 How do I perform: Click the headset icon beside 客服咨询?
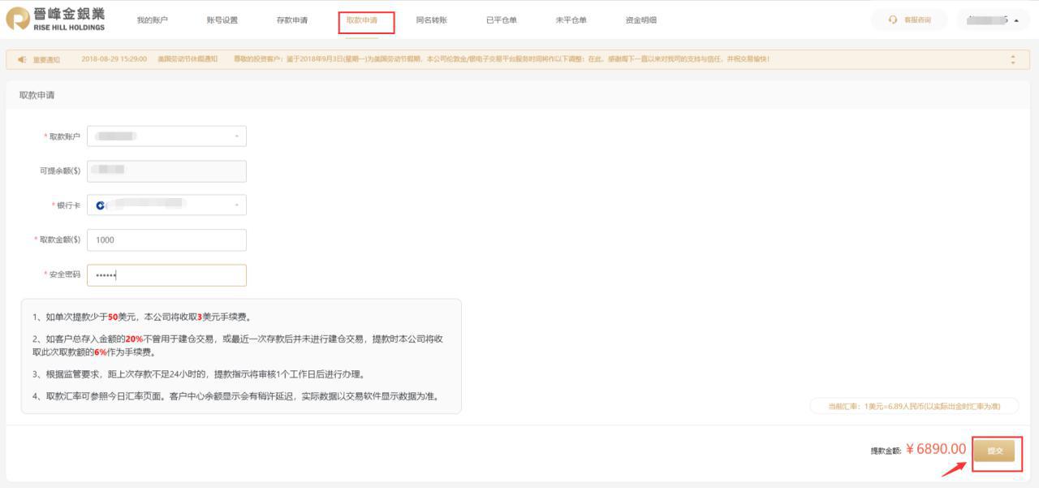click(x=893, y=19)
